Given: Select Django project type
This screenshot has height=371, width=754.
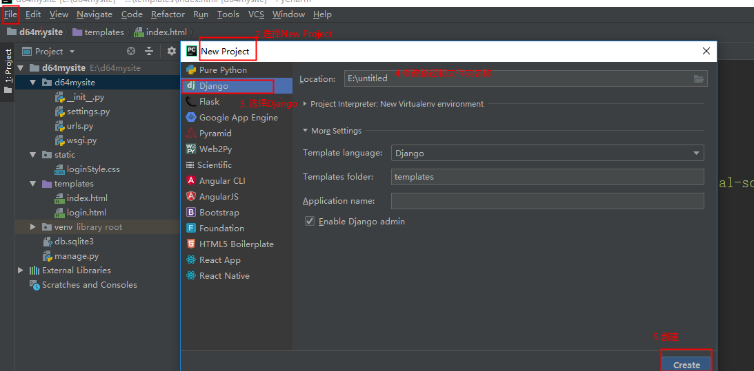Looking at the screenshot, I should 237,86.
